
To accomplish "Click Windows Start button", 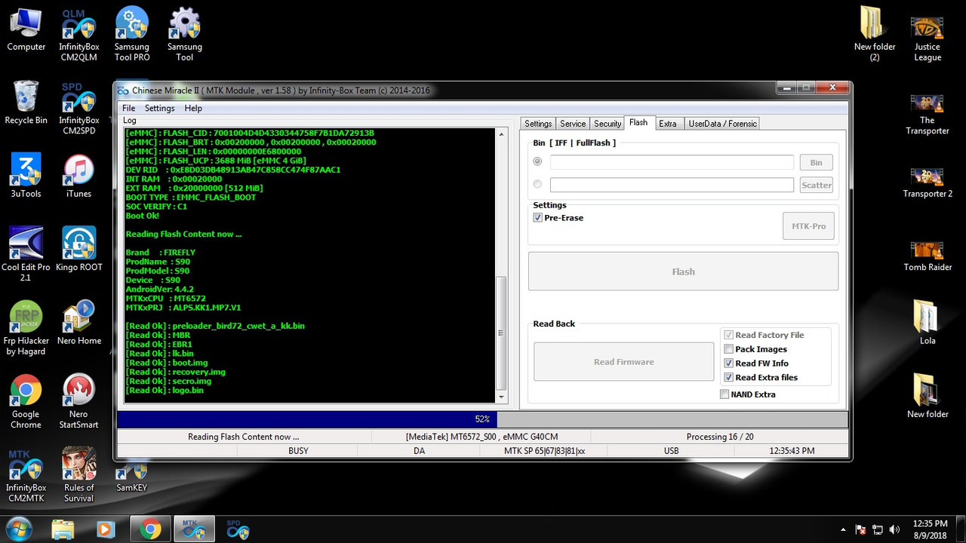I will point(17,529).
